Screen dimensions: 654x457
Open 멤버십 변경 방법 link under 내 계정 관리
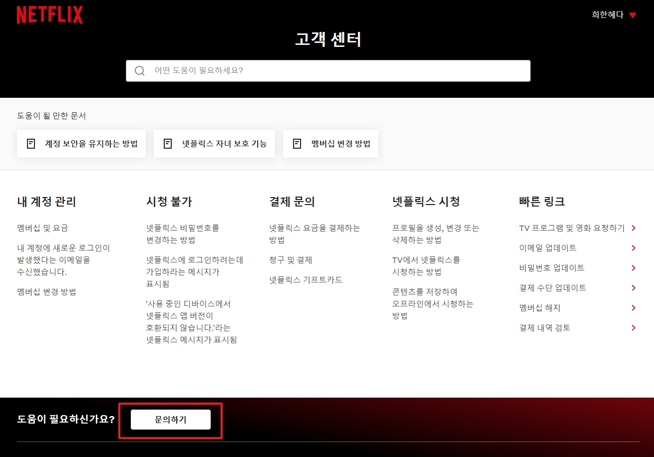[x=46, y=292]
